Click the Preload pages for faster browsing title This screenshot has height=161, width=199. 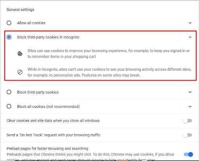pos(47,149)
